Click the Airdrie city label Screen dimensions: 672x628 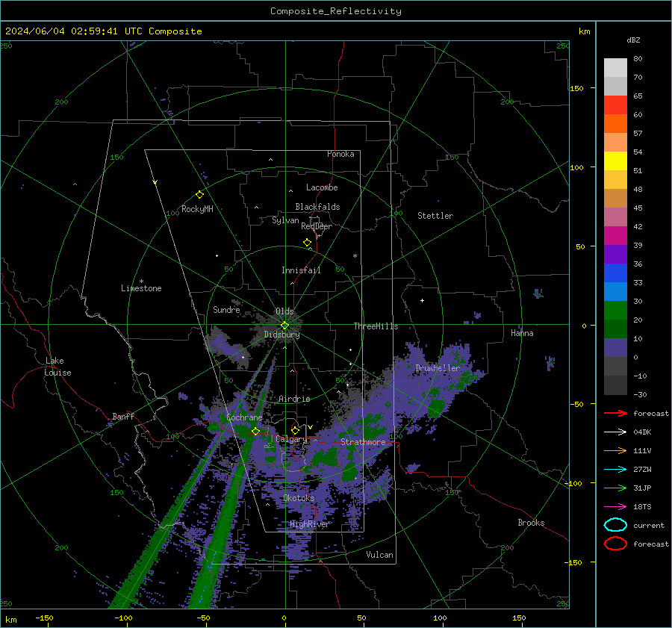pos(294,399)
